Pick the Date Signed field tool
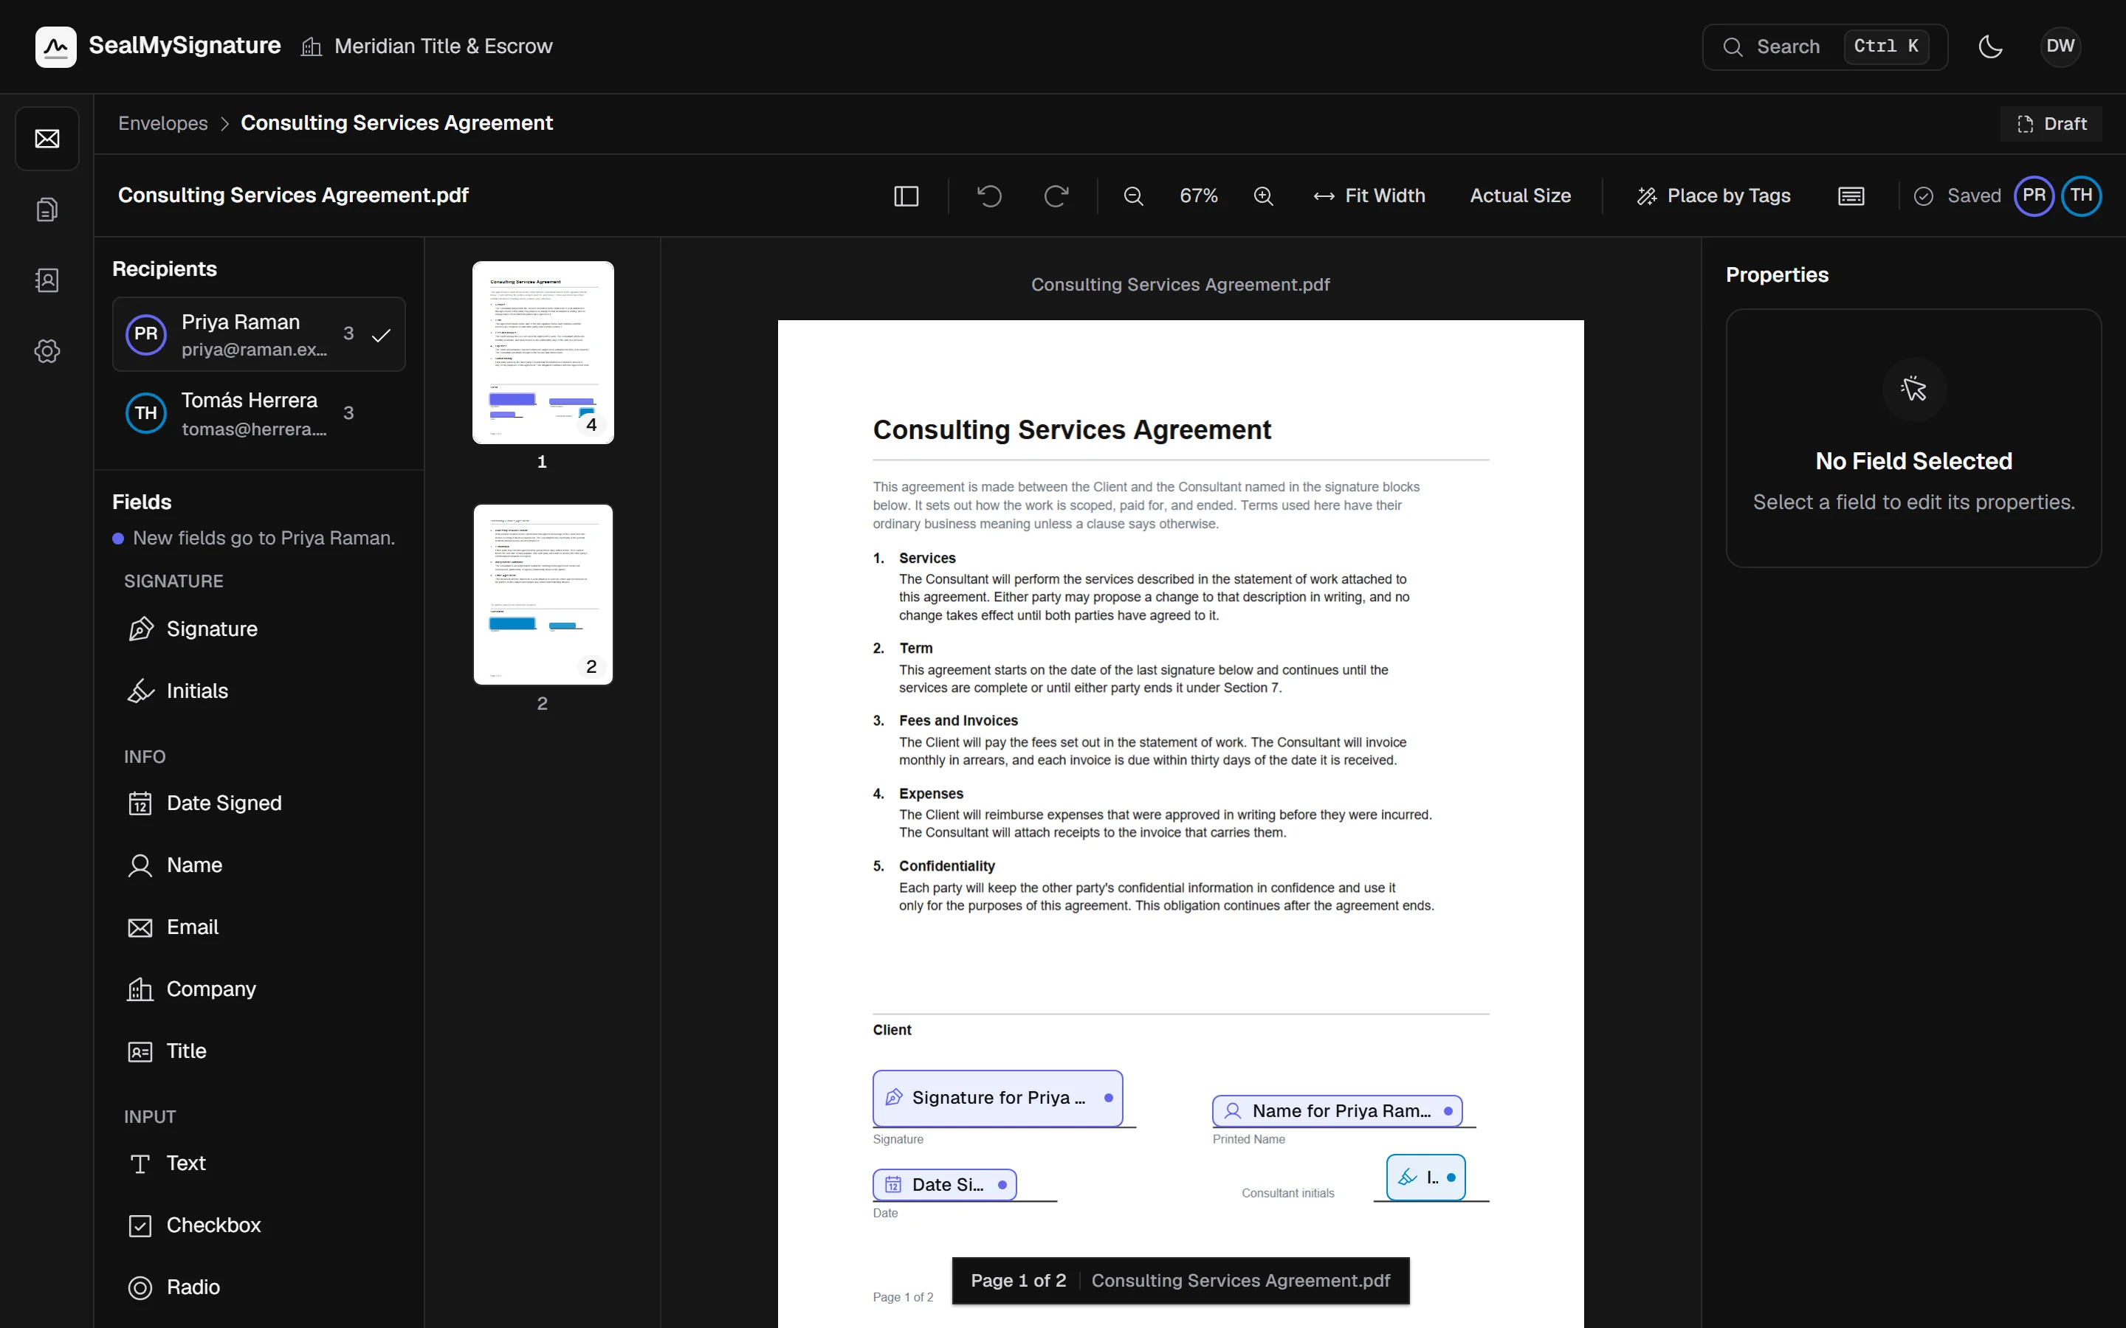The width and height of the screenshot is (2126, 1328). point(259,803)
